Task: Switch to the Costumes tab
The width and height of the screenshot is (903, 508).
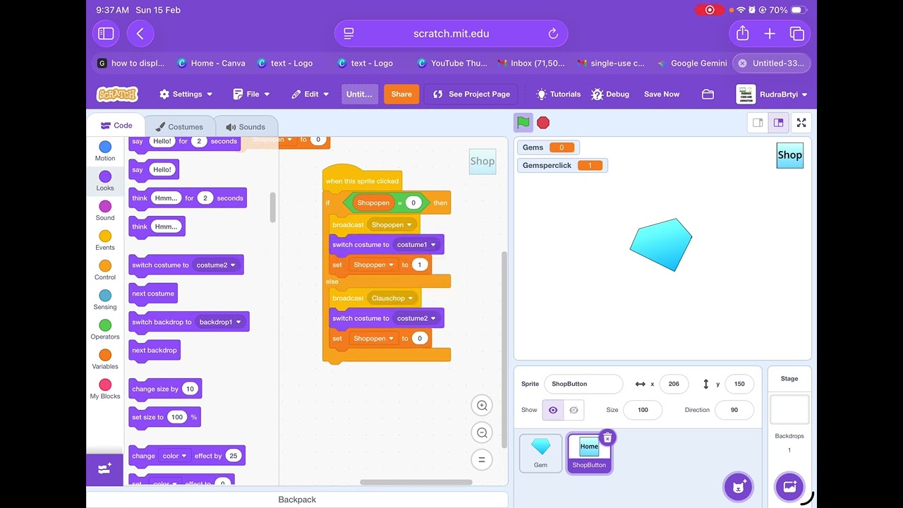Action: click(x=178, y=127)
